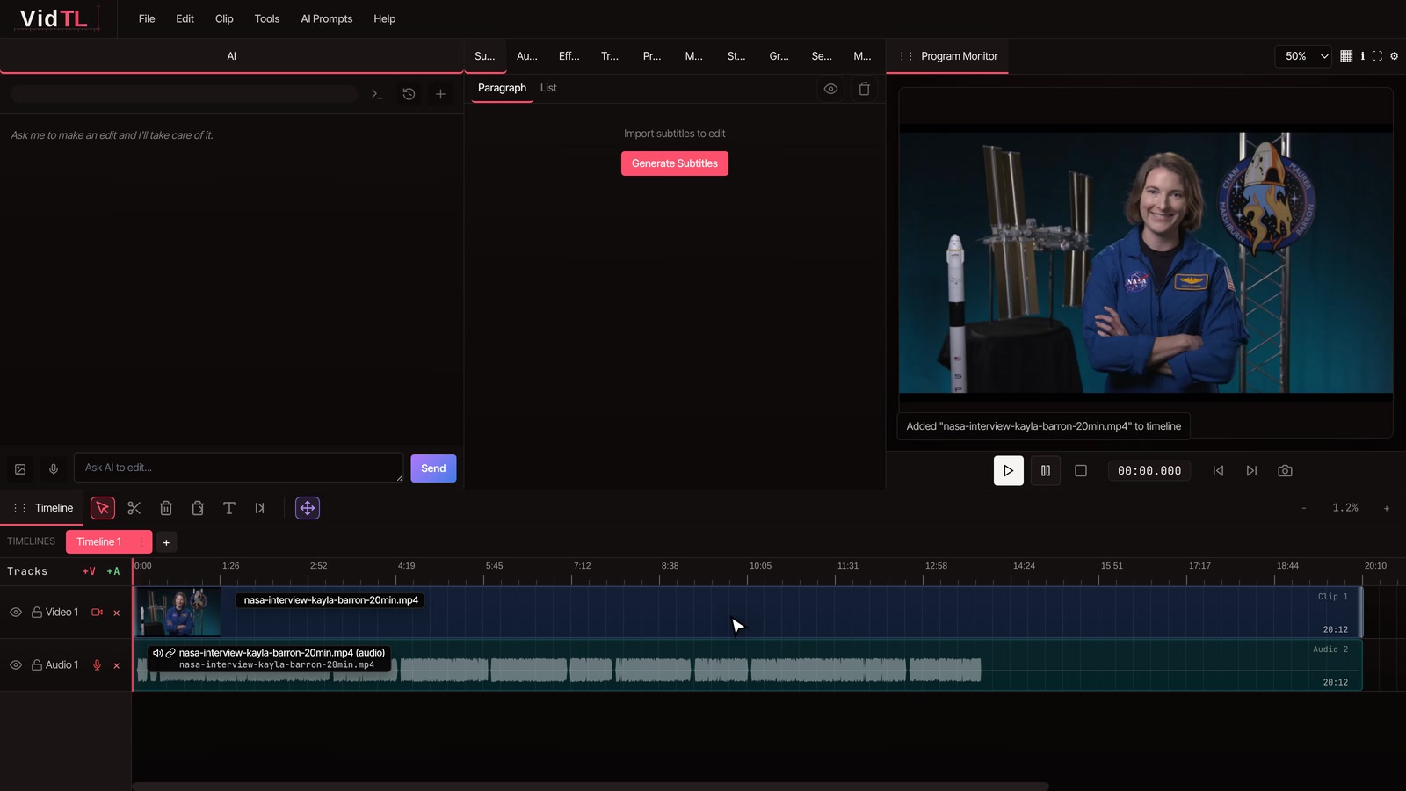Open the AI Prompts menu
Viewport: 1406px width, 791px height.
pyautogui.click(x=327, y=18)
